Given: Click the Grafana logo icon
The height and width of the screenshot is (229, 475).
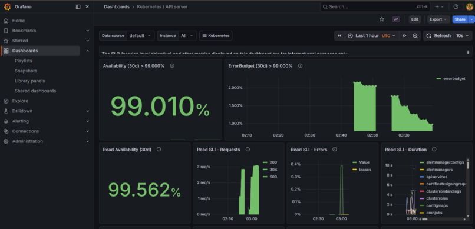Looking at the screenshot, I should tap(7, 6).
